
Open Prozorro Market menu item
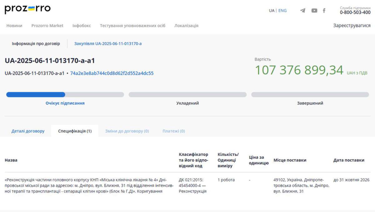[47, 26]
